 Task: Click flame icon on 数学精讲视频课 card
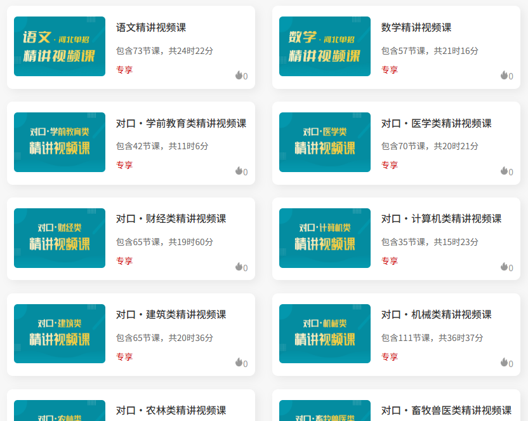point(504,76)
